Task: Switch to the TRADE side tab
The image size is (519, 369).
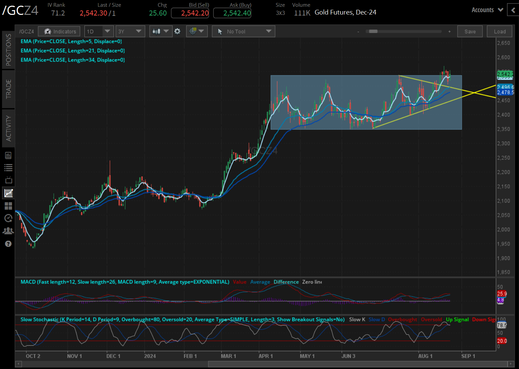Action: [8, 89]
